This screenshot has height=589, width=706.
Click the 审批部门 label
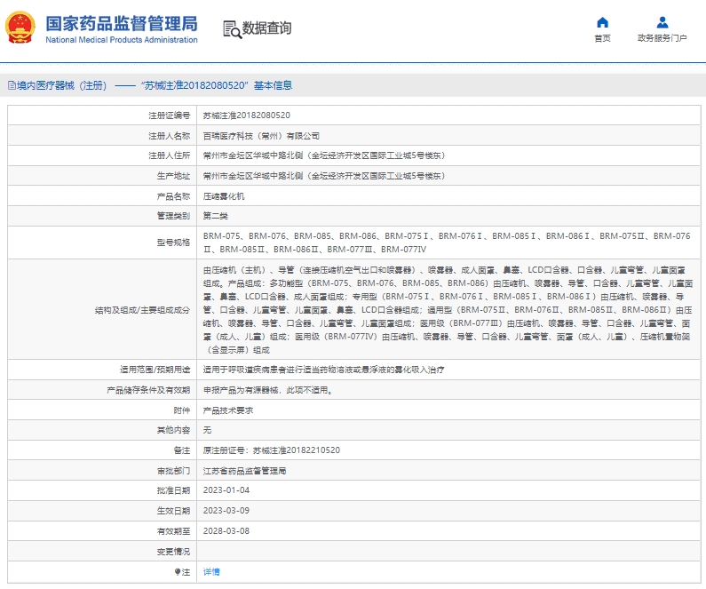173,471
